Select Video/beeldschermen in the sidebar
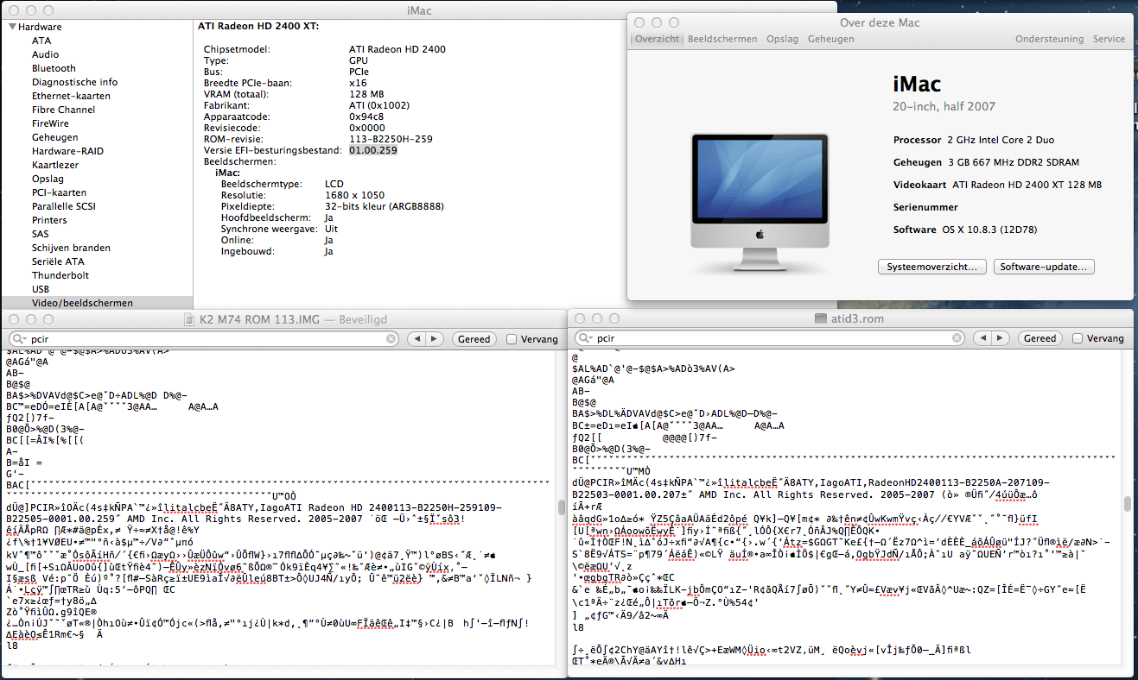This screenshot has height=680, width=1138. point(82,303)
